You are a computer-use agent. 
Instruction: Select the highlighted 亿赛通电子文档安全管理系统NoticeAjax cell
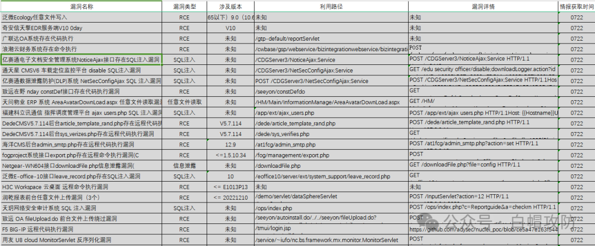81,60
